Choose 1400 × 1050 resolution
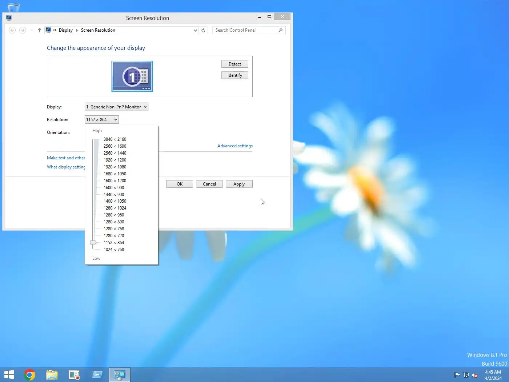 coord(115,201)
